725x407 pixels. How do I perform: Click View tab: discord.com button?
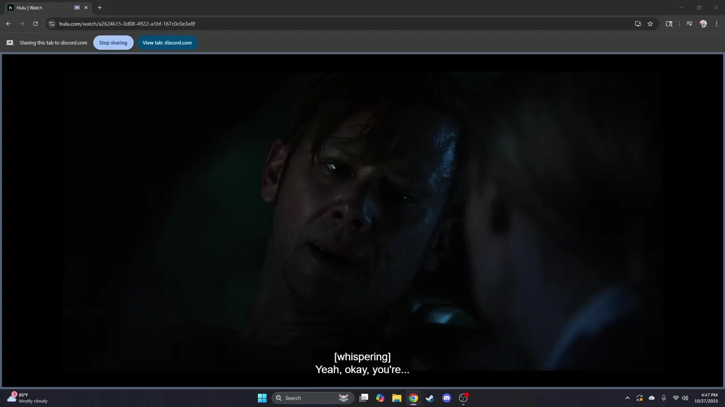(x=167, y=42)
